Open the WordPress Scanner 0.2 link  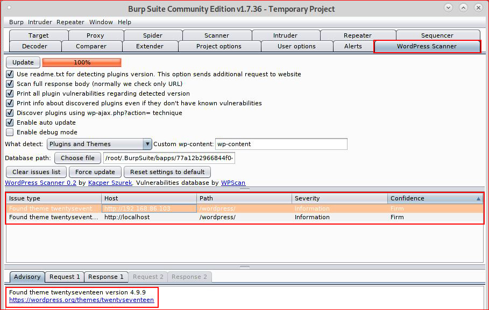[40, 183]
